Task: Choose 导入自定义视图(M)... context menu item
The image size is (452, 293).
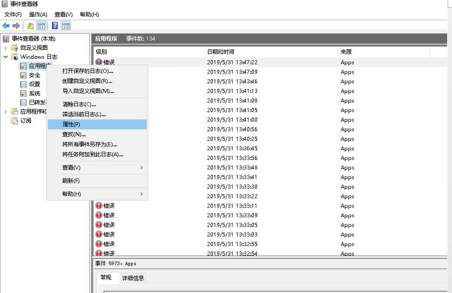Action: click(x=97, y=91)
